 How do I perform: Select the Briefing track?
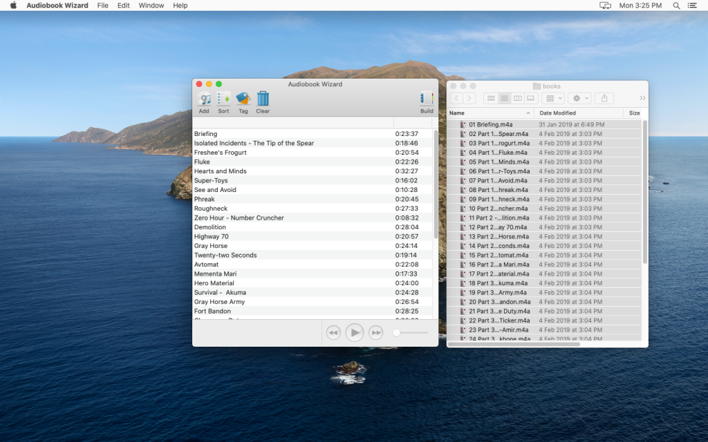point(312,134)
